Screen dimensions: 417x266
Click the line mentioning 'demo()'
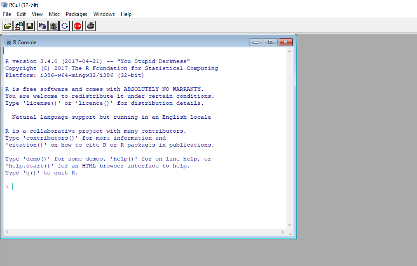coord(108,159)
